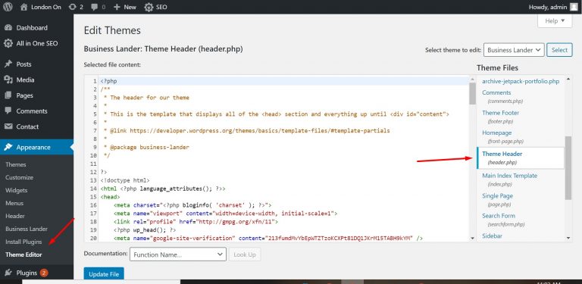Click the Media icon in sidebar
The image size is (582, 284).
coord(8,80)
